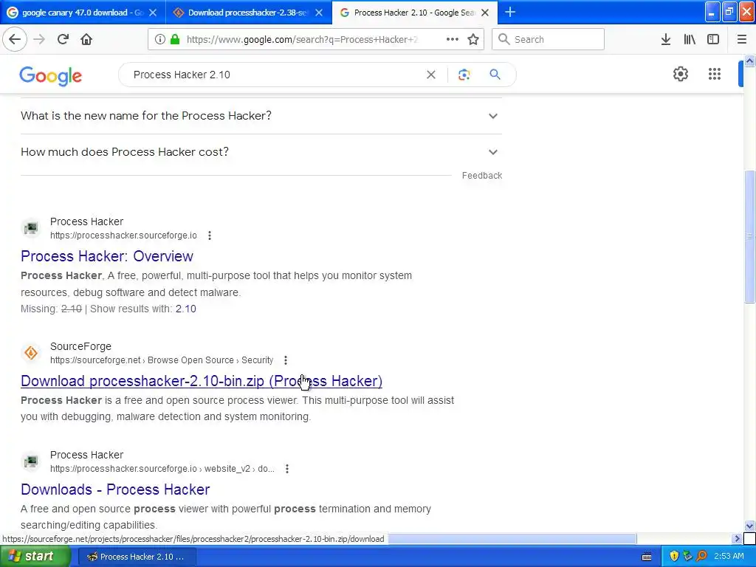Show results with 2.10 link
756x567 pixels.
(185, 309)
